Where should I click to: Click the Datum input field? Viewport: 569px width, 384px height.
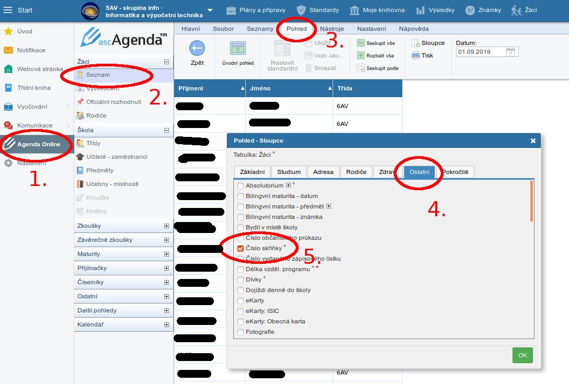480,52
